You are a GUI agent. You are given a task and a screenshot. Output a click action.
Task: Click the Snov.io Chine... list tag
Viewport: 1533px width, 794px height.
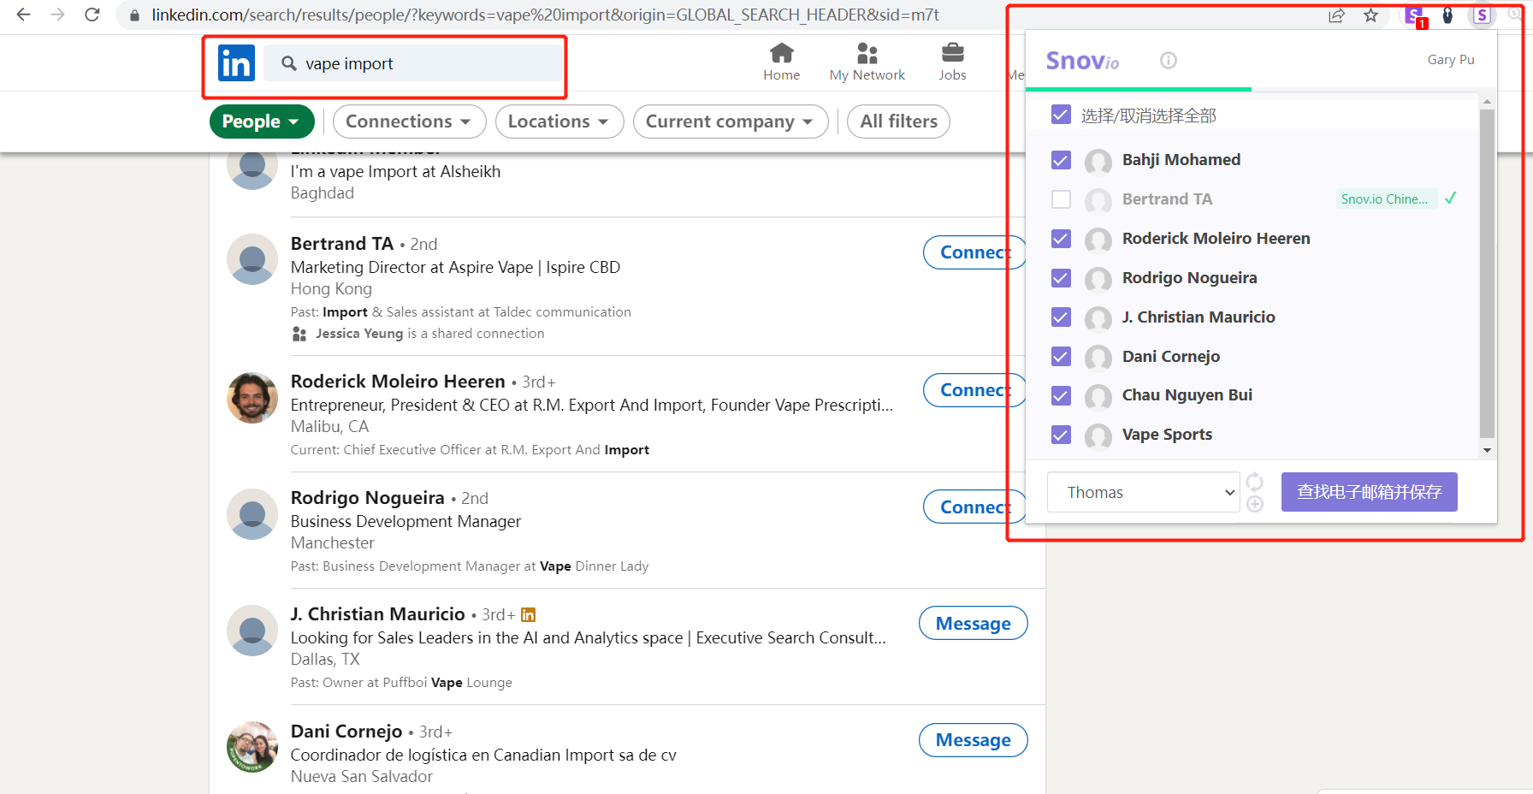click(1386, 199)
